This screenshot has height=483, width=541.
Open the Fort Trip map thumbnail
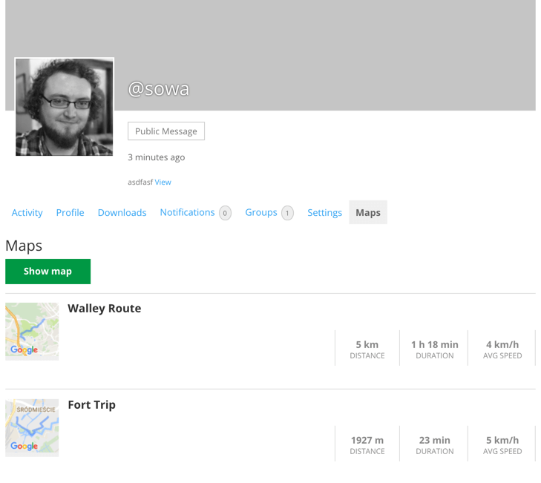click(32, 427)
